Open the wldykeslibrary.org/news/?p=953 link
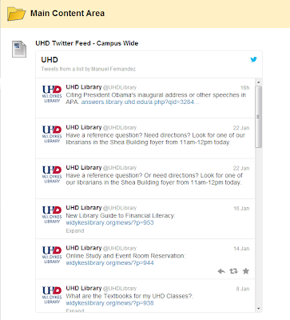 click(x=109, y=222)
